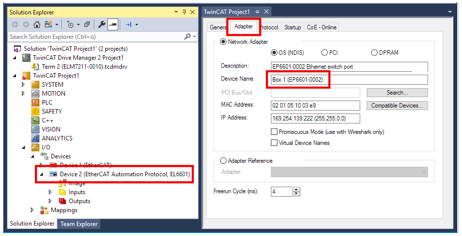
Task: Decrease Freerun Cycle with the down stepper
Action: coord(296,194)
